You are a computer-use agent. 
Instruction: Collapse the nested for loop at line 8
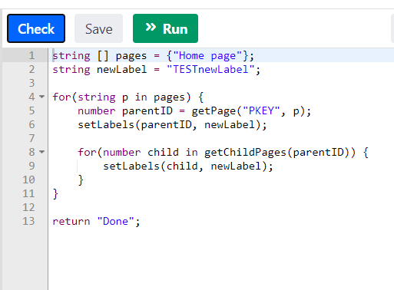pos(41,152)
